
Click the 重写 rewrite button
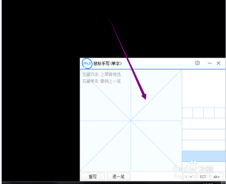tap(93, 176)
